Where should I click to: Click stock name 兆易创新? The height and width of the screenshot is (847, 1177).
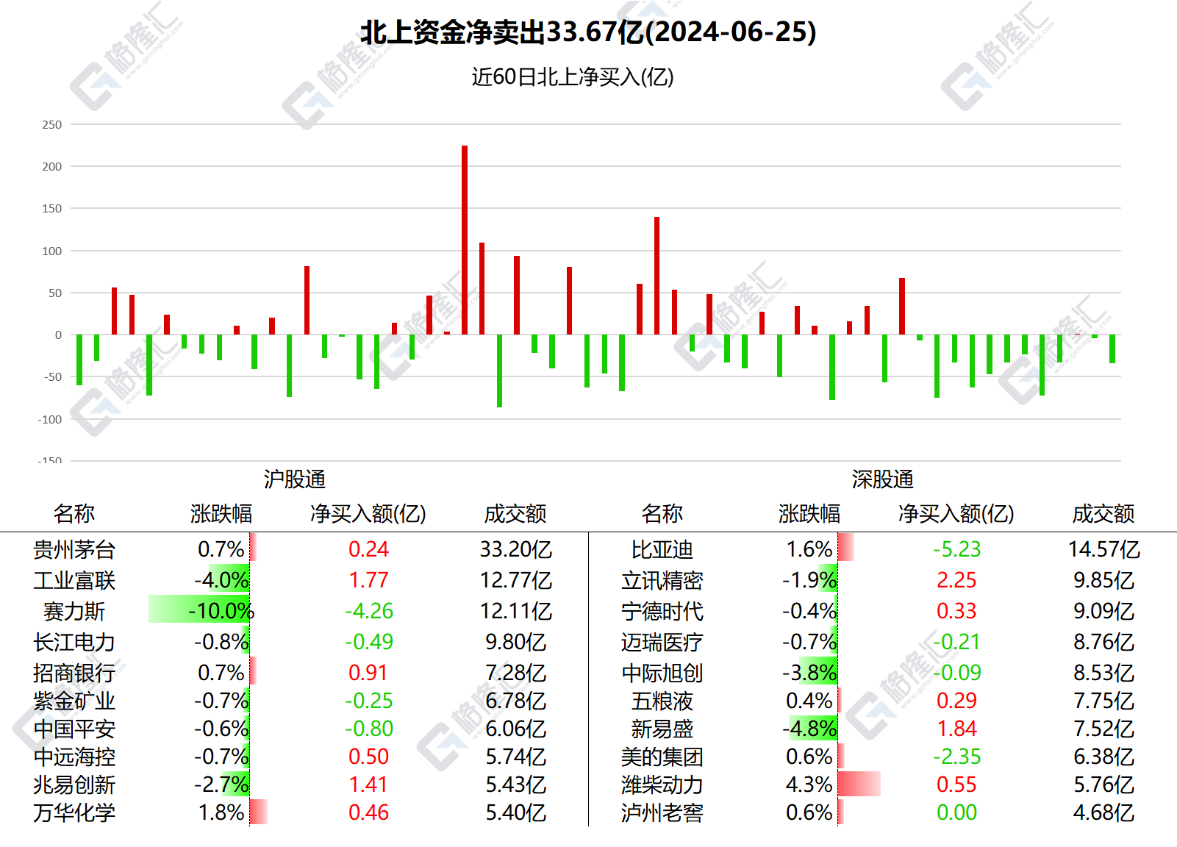(74, 785)
